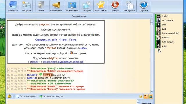Click the small yellow lock icon
Image resolution: width=186 pixels, height=104 pixels.
[x=141, y=96]
